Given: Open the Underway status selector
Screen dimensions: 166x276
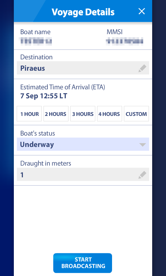Looking at the screenshot, I should tap(83, 144).
